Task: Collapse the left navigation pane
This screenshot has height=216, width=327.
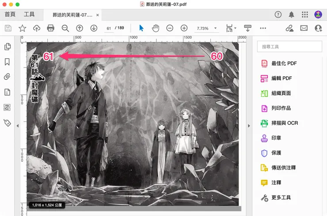Action: [17, 126]
